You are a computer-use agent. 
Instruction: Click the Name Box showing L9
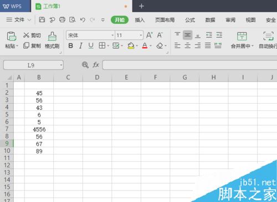pyautogui.click(x=33, y=65)
